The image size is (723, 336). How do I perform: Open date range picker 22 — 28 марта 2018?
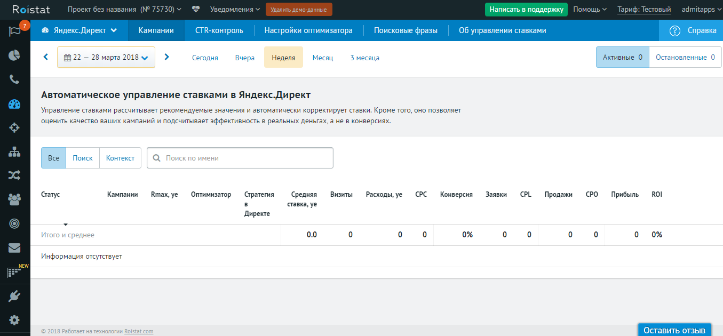[x=106, y=57]
